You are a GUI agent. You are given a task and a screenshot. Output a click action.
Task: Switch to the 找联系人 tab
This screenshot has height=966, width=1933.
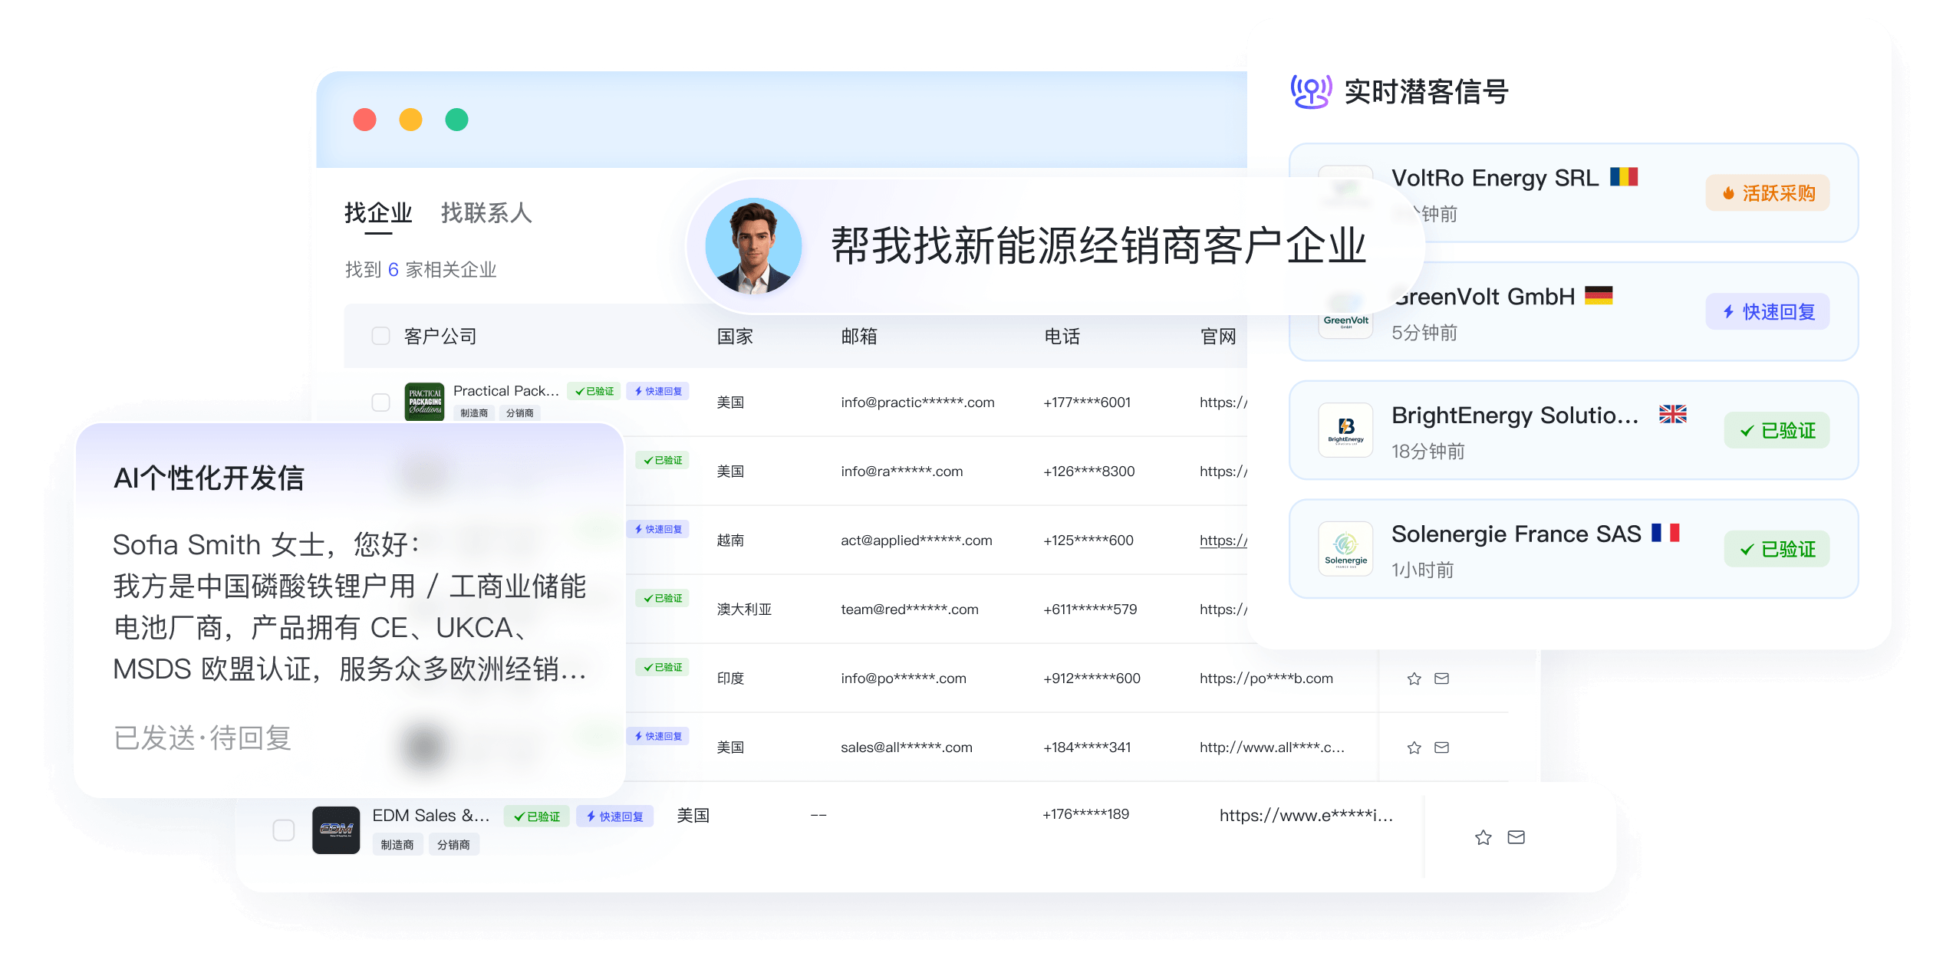486,212
